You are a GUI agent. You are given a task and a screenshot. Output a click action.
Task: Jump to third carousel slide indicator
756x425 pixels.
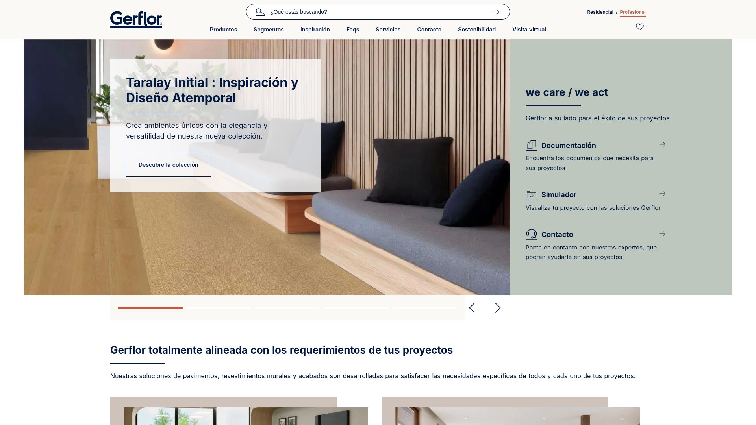(287, 308)
